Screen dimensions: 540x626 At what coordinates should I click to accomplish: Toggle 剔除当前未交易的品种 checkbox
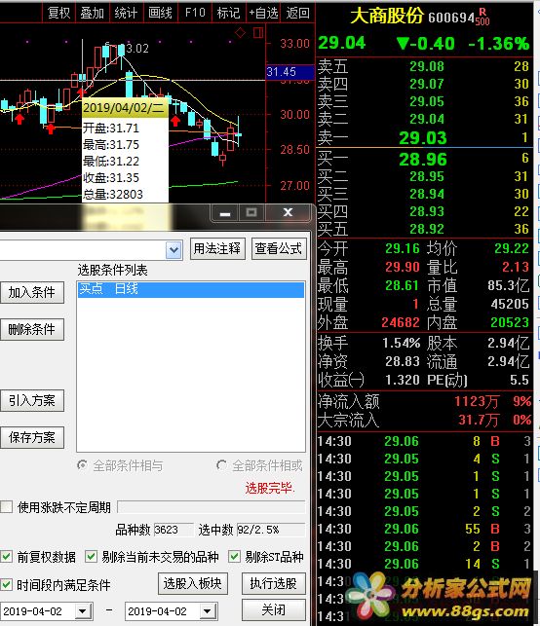tap(91, 556)
